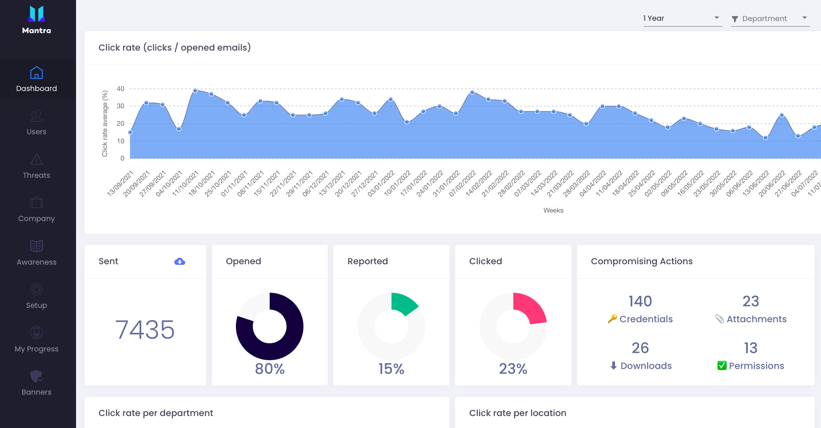Click the green Reported donut segment
The width and height of the screenshot is (821, 428).
(x=404, y=303)
